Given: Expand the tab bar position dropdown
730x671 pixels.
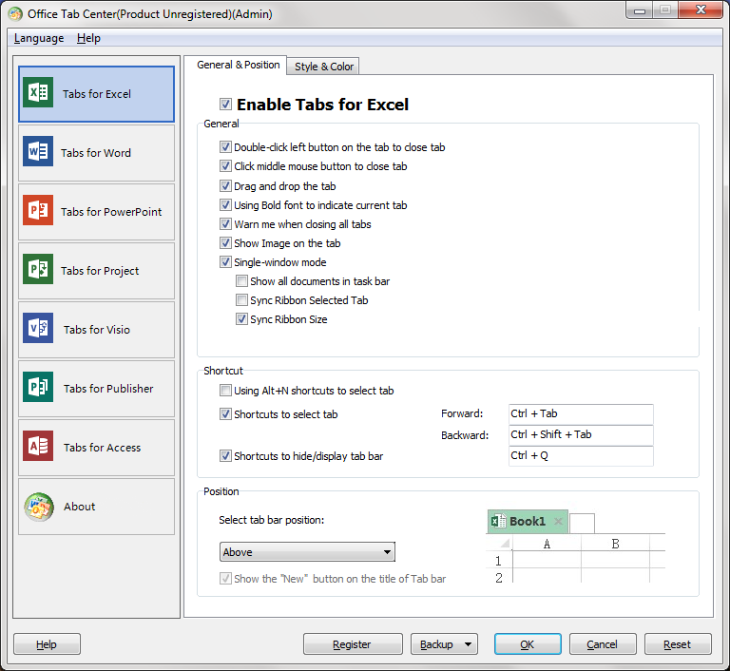Looking at the screenshot, I should tap(387, 552).
